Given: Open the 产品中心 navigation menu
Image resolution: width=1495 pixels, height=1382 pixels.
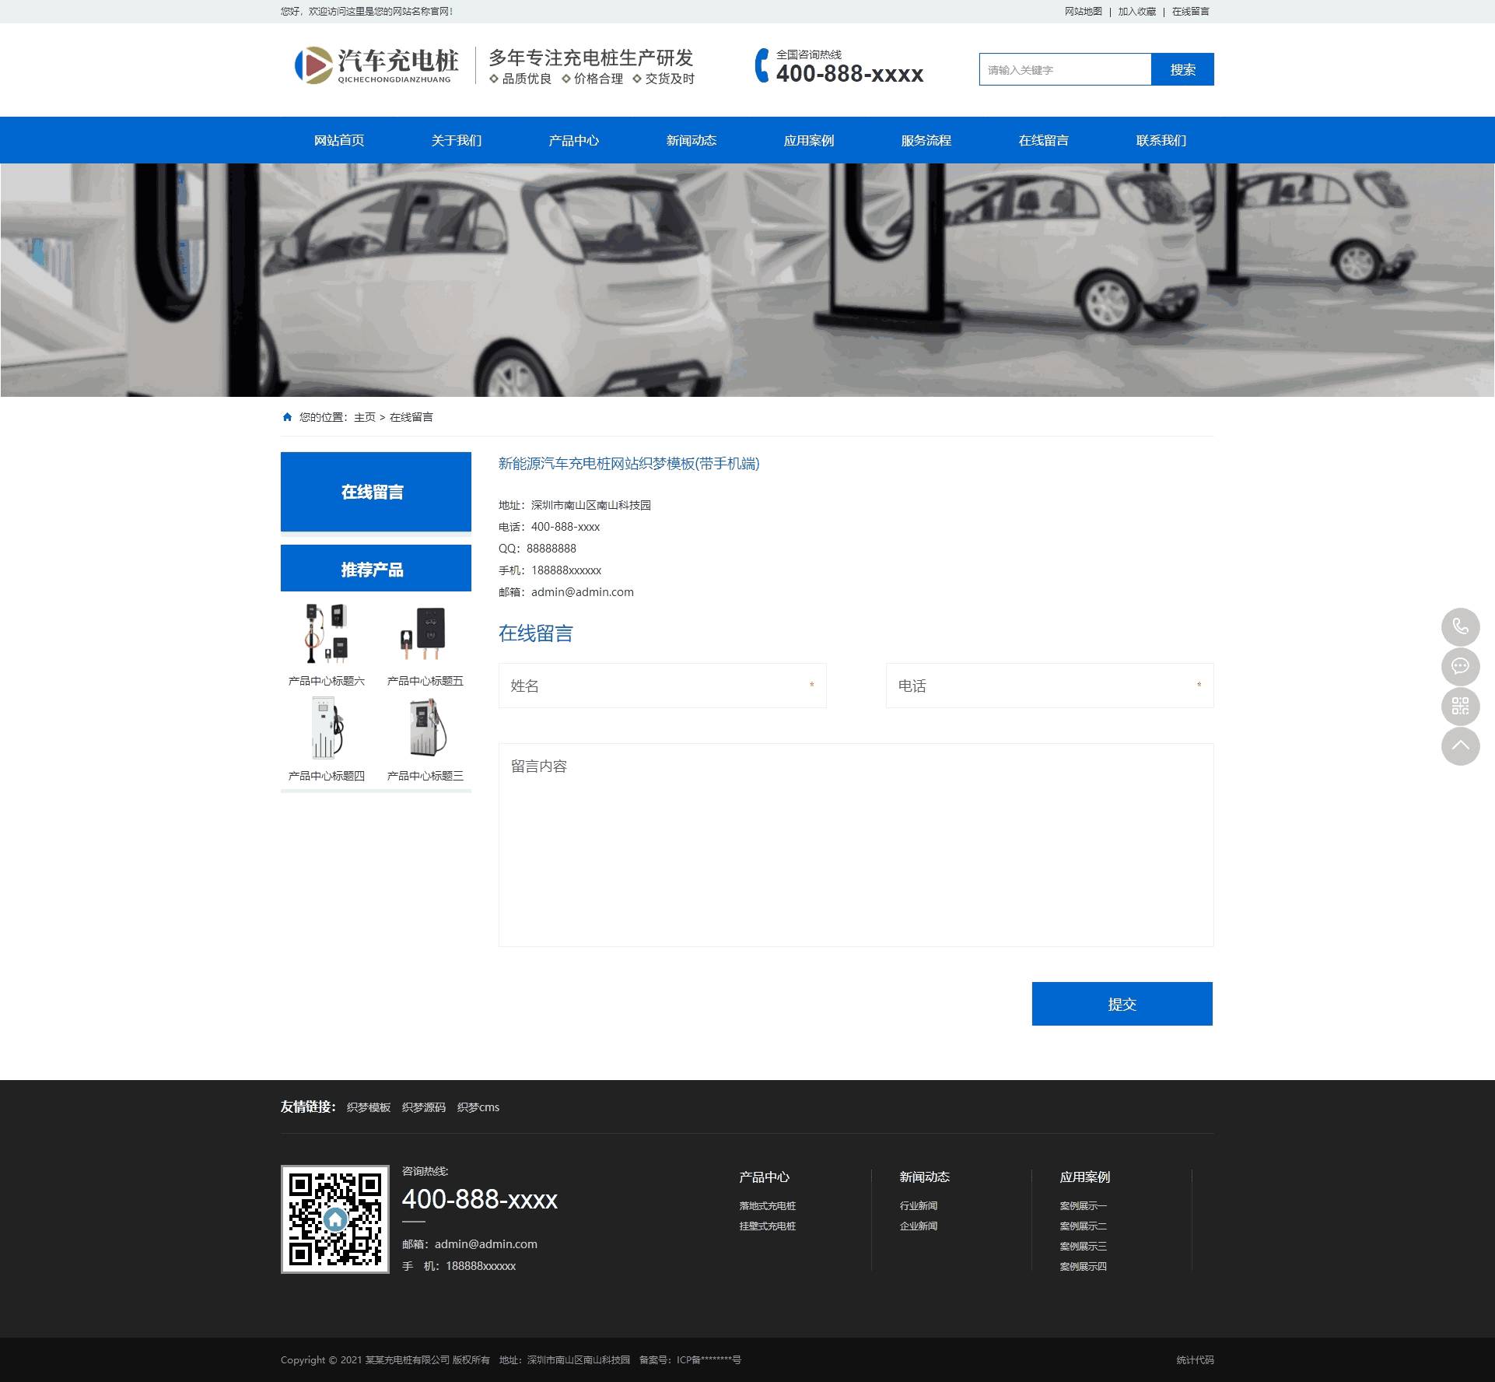Looking at the screenshot, I should coord(573,141).
